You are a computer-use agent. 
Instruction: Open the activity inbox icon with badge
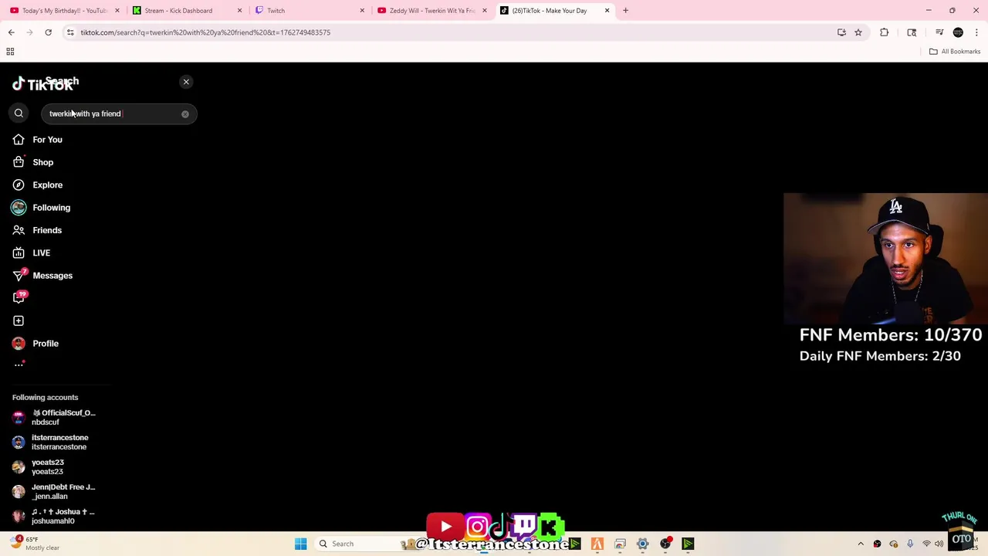click(x=19, y=297)
